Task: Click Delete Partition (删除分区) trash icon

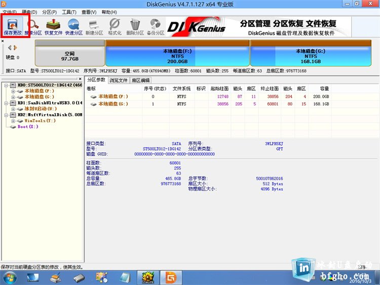Action: tap(135, 26)
